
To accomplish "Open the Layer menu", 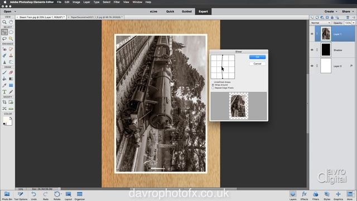I will pos(86,2).
